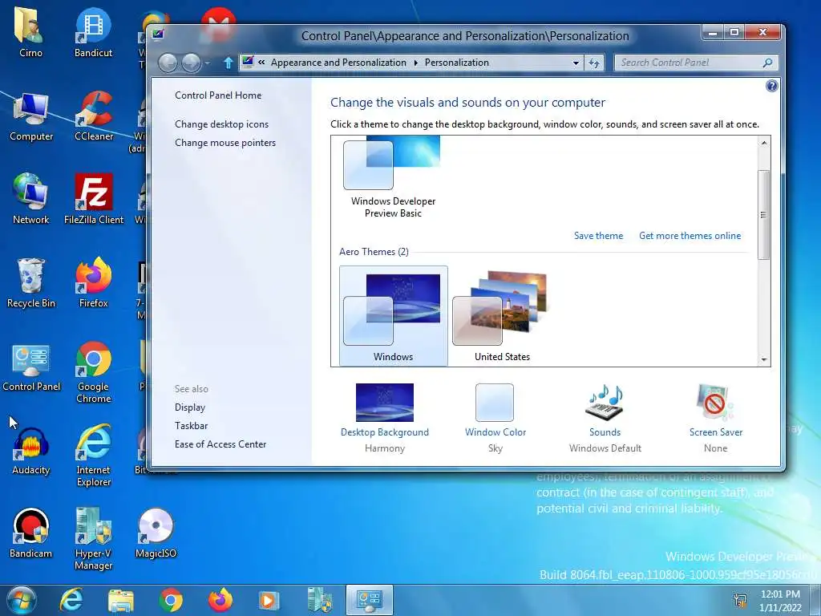Select the Windows aero theme
The width and height of the screenshot is (821, 616).
point(393,316)
